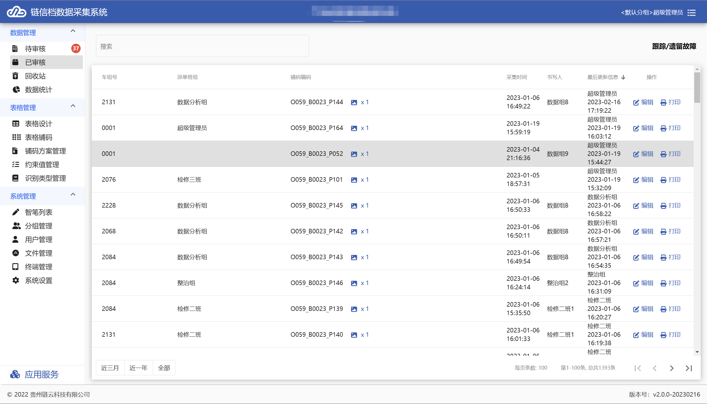Go to next page arrow

(672, 368)
